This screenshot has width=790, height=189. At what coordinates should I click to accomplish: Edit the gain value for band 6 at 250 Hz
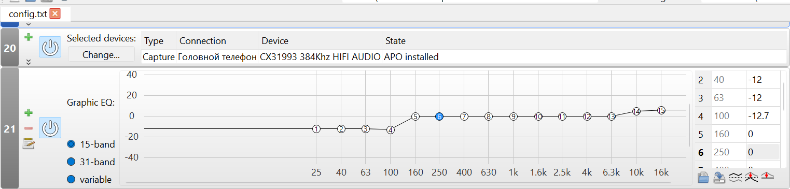coord(763,152)
